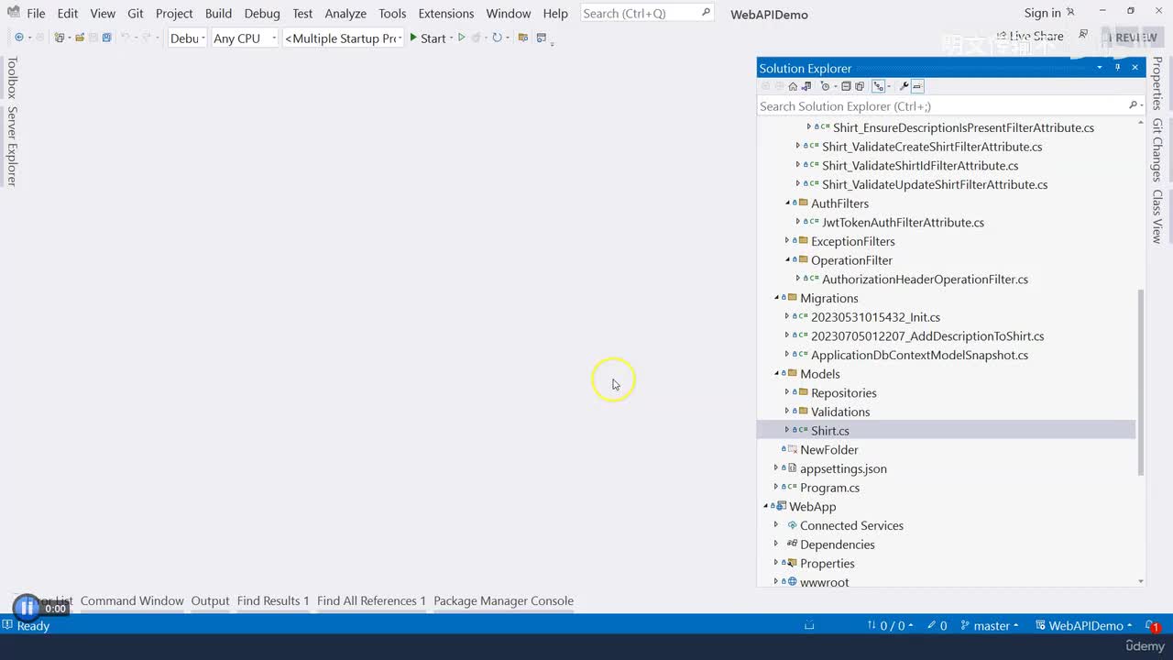Click the background tasks icon in the status bar
This screenshot has height=660, width=1173.
(809, 626)
